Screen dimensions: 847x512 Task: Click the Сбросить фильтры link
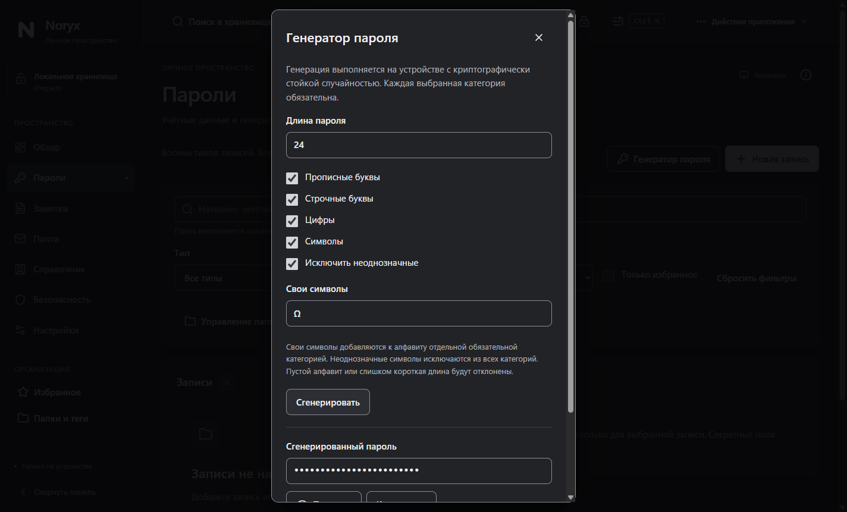click(756, 278)
